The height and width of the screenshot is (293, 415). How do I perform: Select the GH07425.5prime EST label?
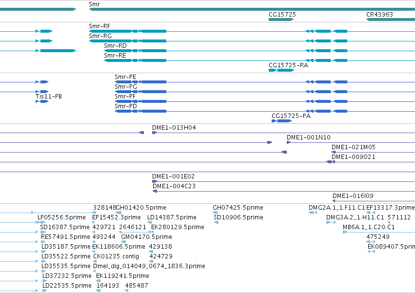(238, 208)
